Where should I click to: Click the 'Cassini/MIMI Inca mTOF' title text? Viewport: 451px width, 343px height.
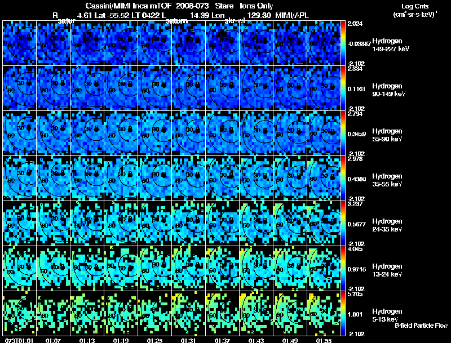pos(129,6)
